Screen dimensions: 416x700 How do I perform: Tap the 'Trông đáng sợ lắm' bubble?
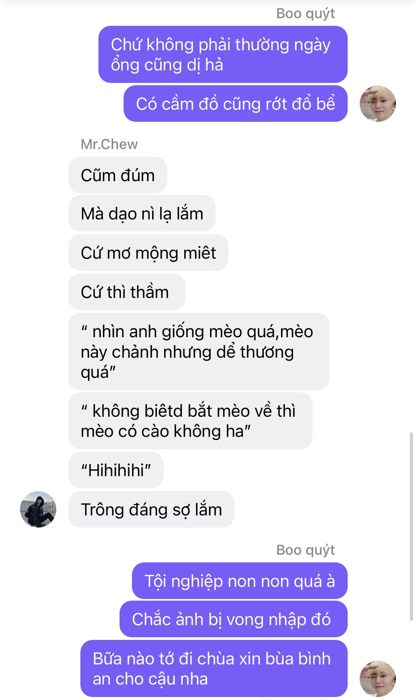(x=151, y=509)
